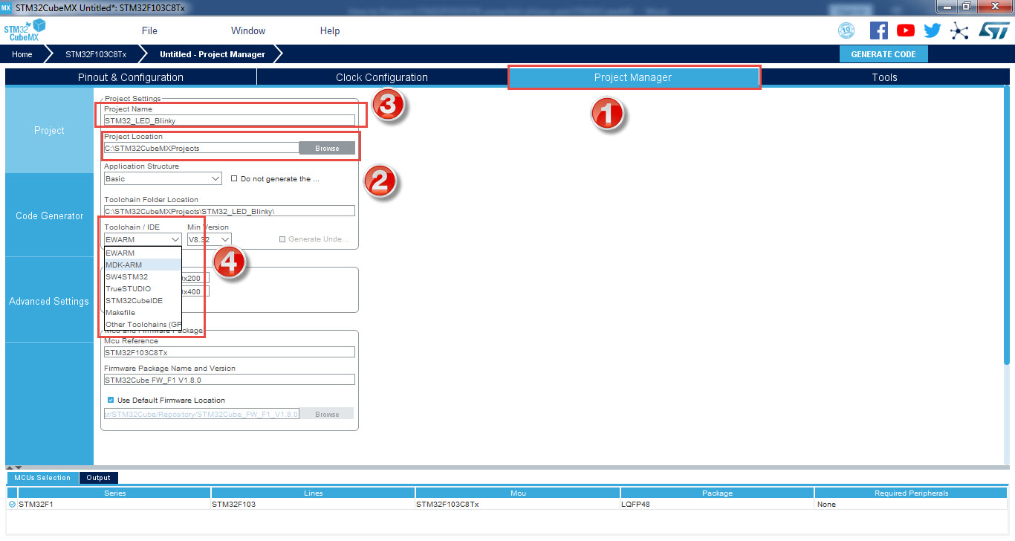The image size is (1015, 541).
Task: Switch to the Project Manager tab
Action: click(x=633, y=77)
